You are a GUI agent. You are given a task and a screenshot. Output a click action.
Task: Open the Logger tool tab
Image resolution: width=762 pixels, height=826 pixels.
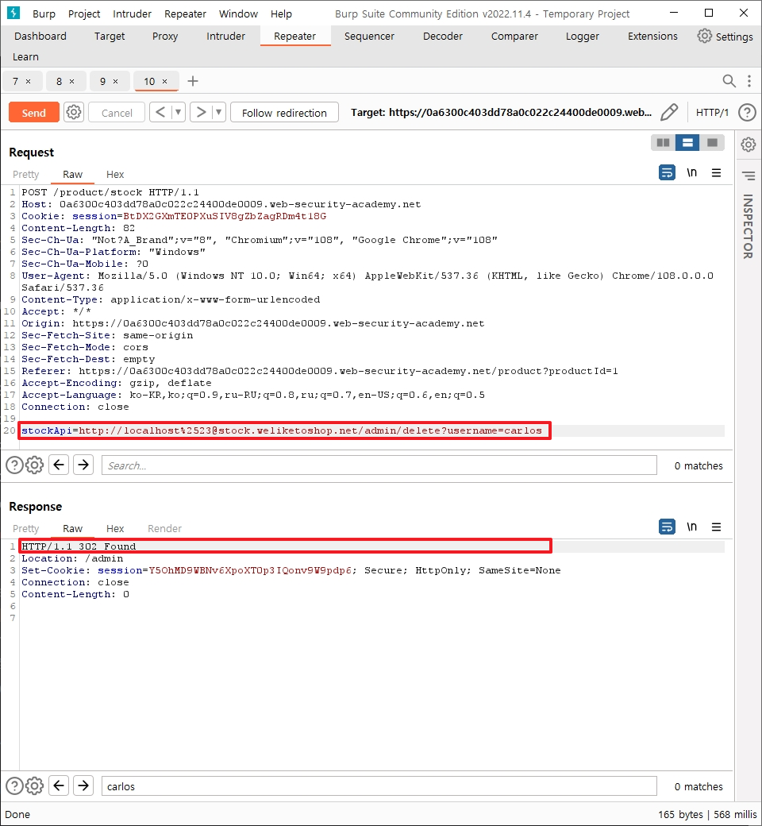coord(583,36)
